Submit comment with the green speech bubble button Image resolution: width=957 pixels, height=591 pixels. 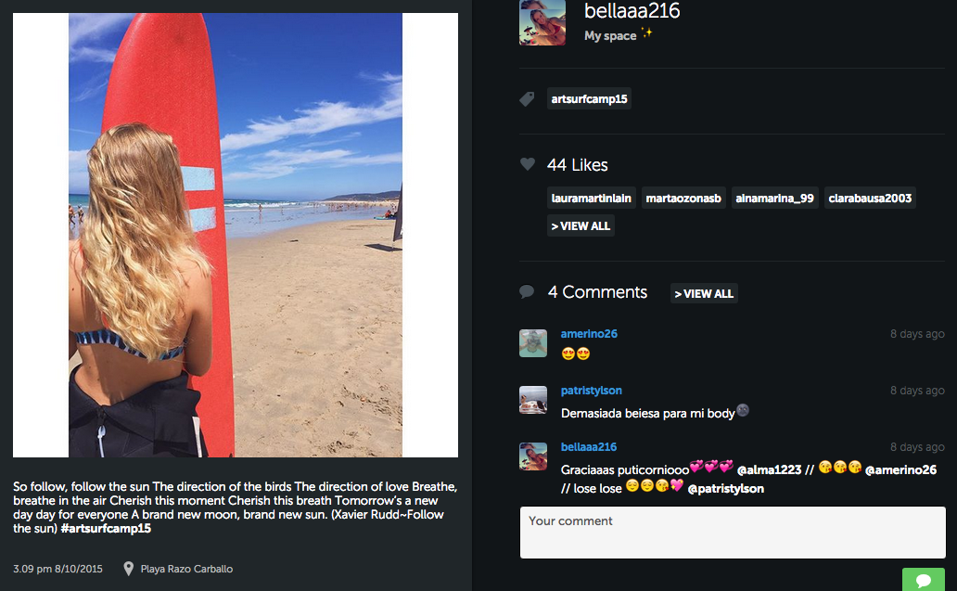[924, 579]
